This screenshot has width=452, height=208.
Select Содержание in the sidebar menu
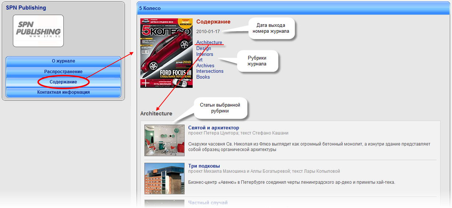[63, 82]
